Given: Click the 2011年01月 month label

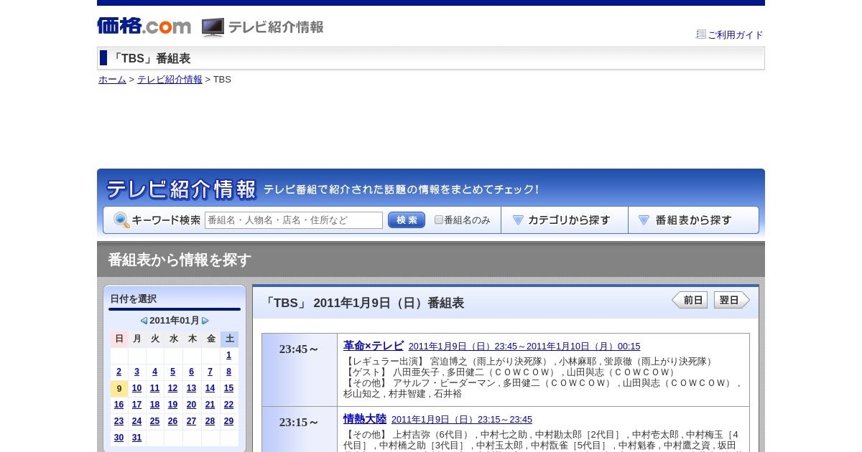Looking at the screenshot, I should (175, 321).
